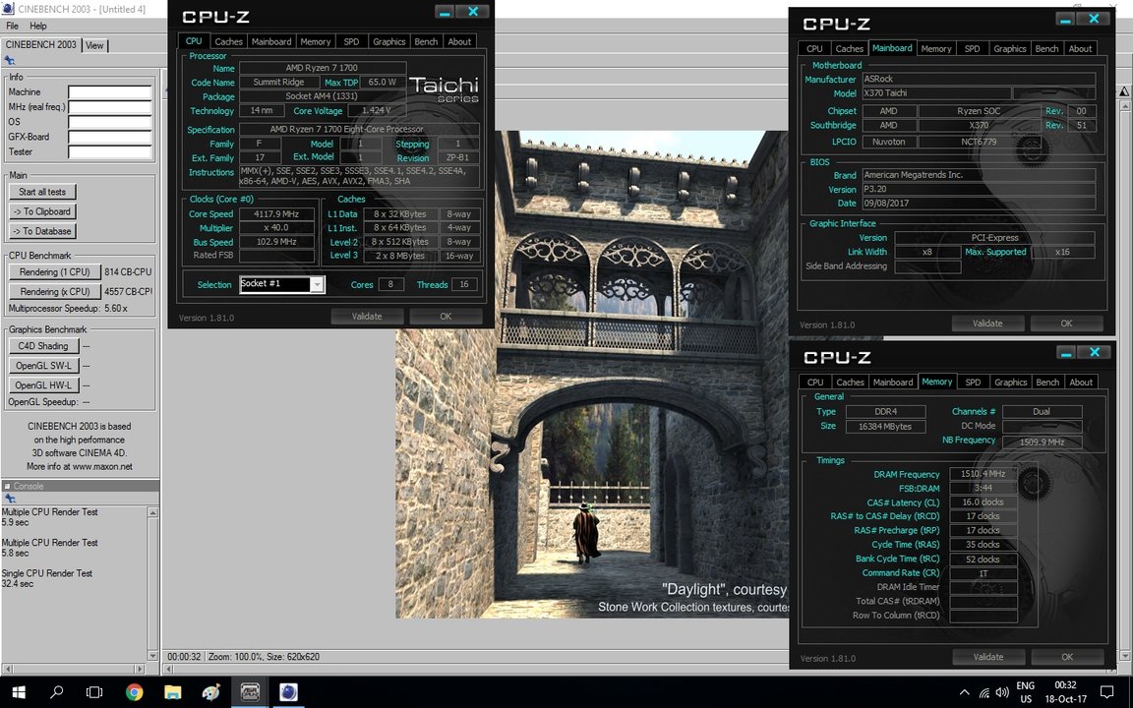
Task: Open SPD tab in the CPU-Z processor window
Action: 351,42
